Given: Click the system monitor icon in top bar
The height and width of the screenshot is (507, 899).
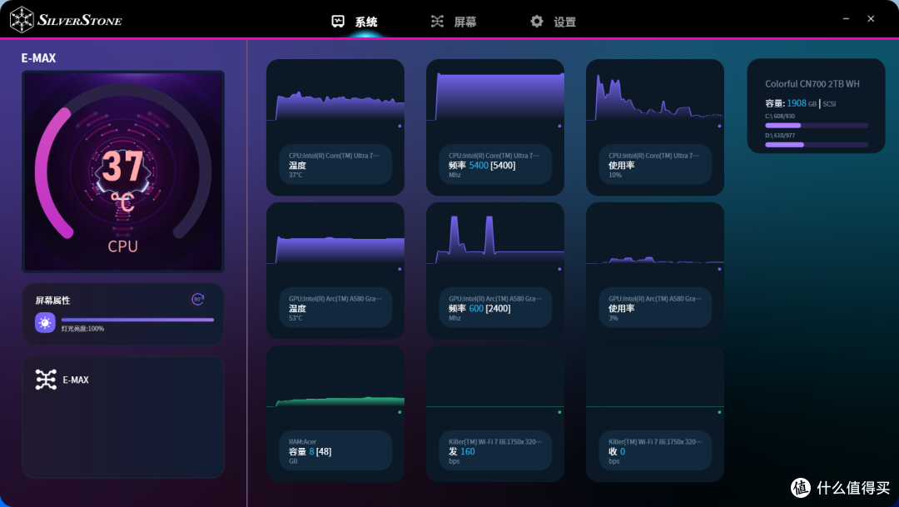Looking at the screenshot, I should (338, 22).
